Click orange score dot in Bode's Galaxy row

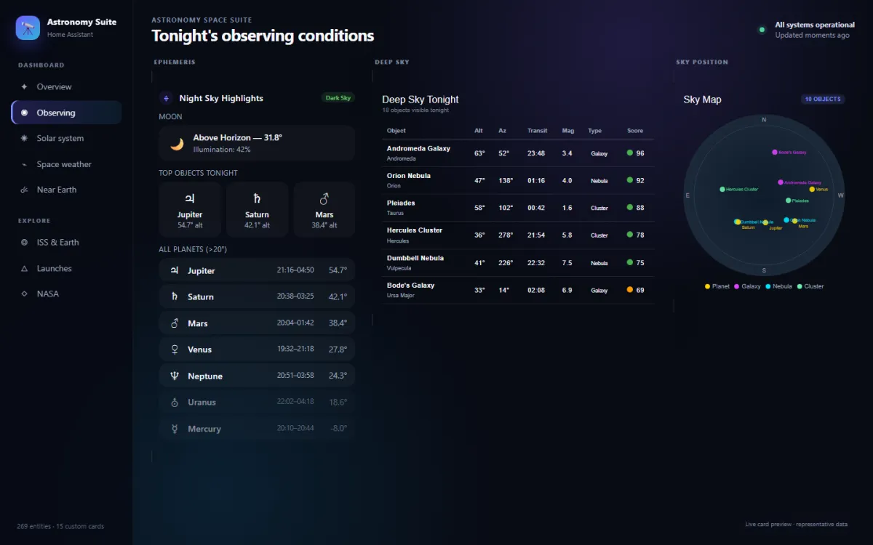pyautogui.click(x=630, y=290)
